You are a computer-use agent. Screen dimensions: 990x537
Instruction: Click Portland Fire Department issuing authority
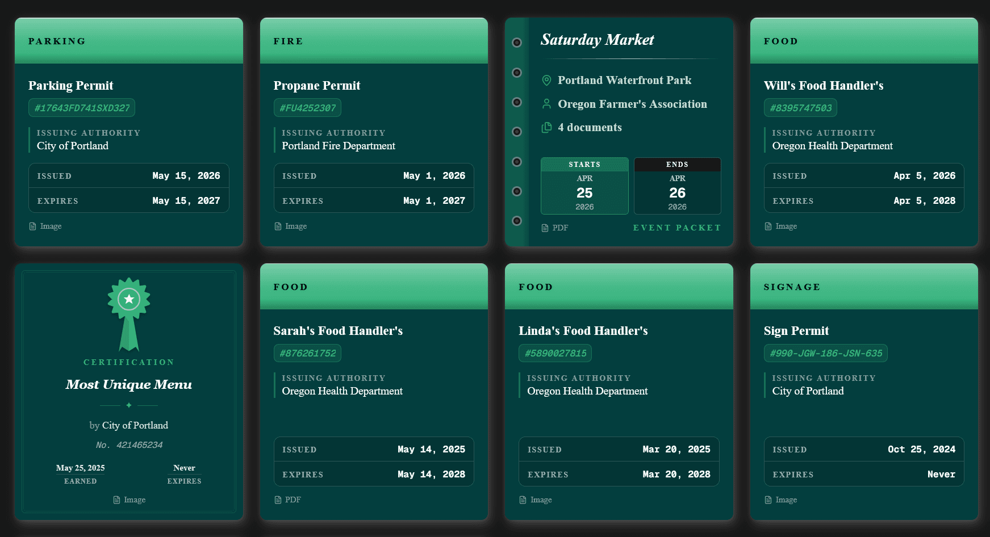(x=339, y=146)
